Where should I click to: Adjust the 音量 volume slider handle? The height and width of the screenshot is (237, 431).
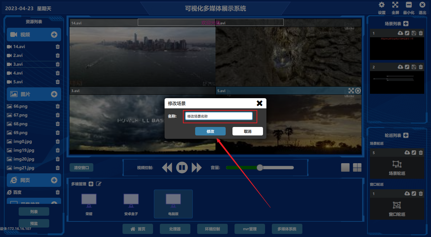(260, 167)
